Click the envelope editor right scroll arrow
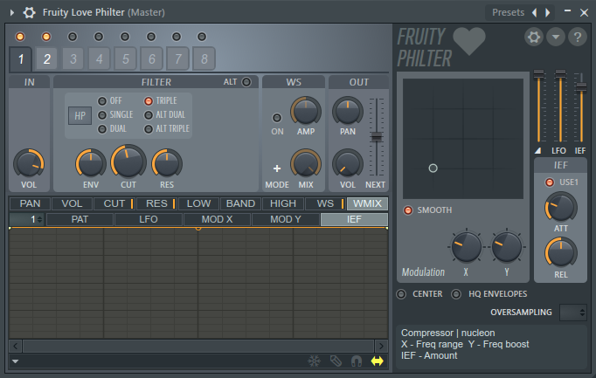Image resolution: width=596 pixels, height=378 pixels. pos(381,346)
